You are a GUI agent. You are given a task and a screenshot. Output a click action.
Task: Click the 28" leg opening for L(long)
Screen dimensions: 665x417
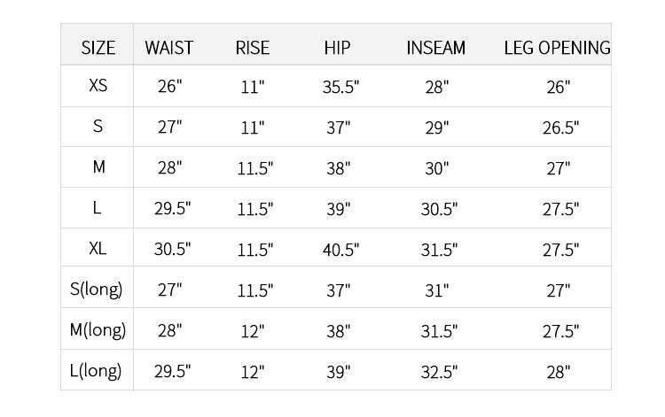[x=559, y=373]
